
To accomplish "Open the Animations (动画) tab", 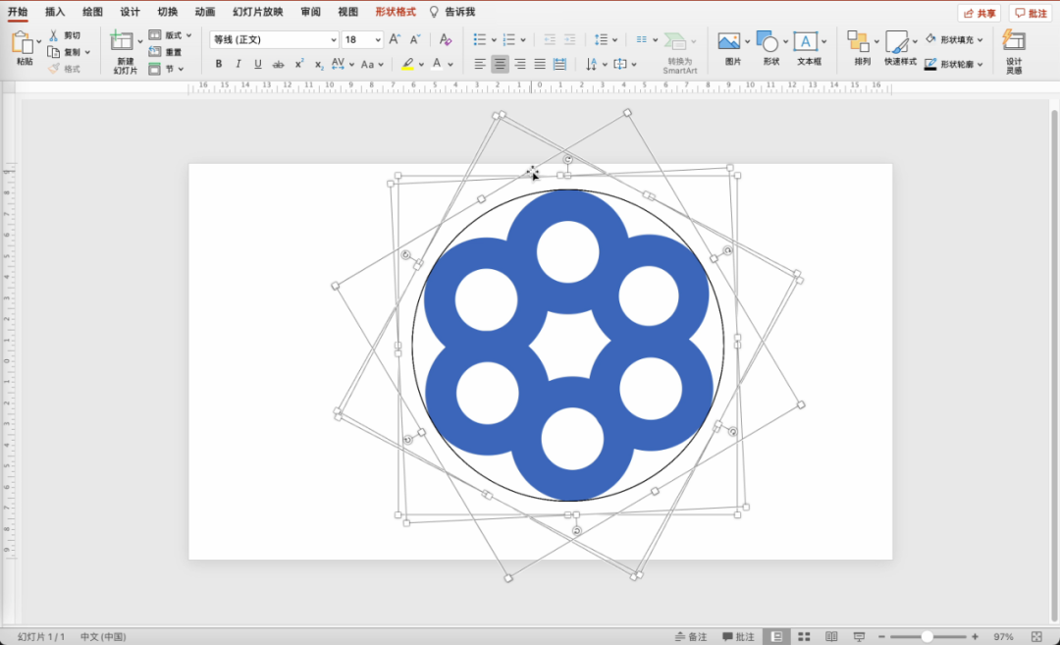I will click(205, 12).
